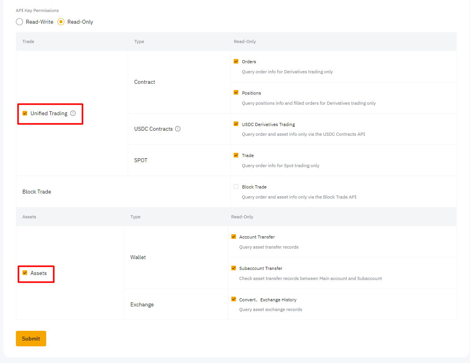
Task: Toggle the Unified Trading checkbox
Action: 25,113
